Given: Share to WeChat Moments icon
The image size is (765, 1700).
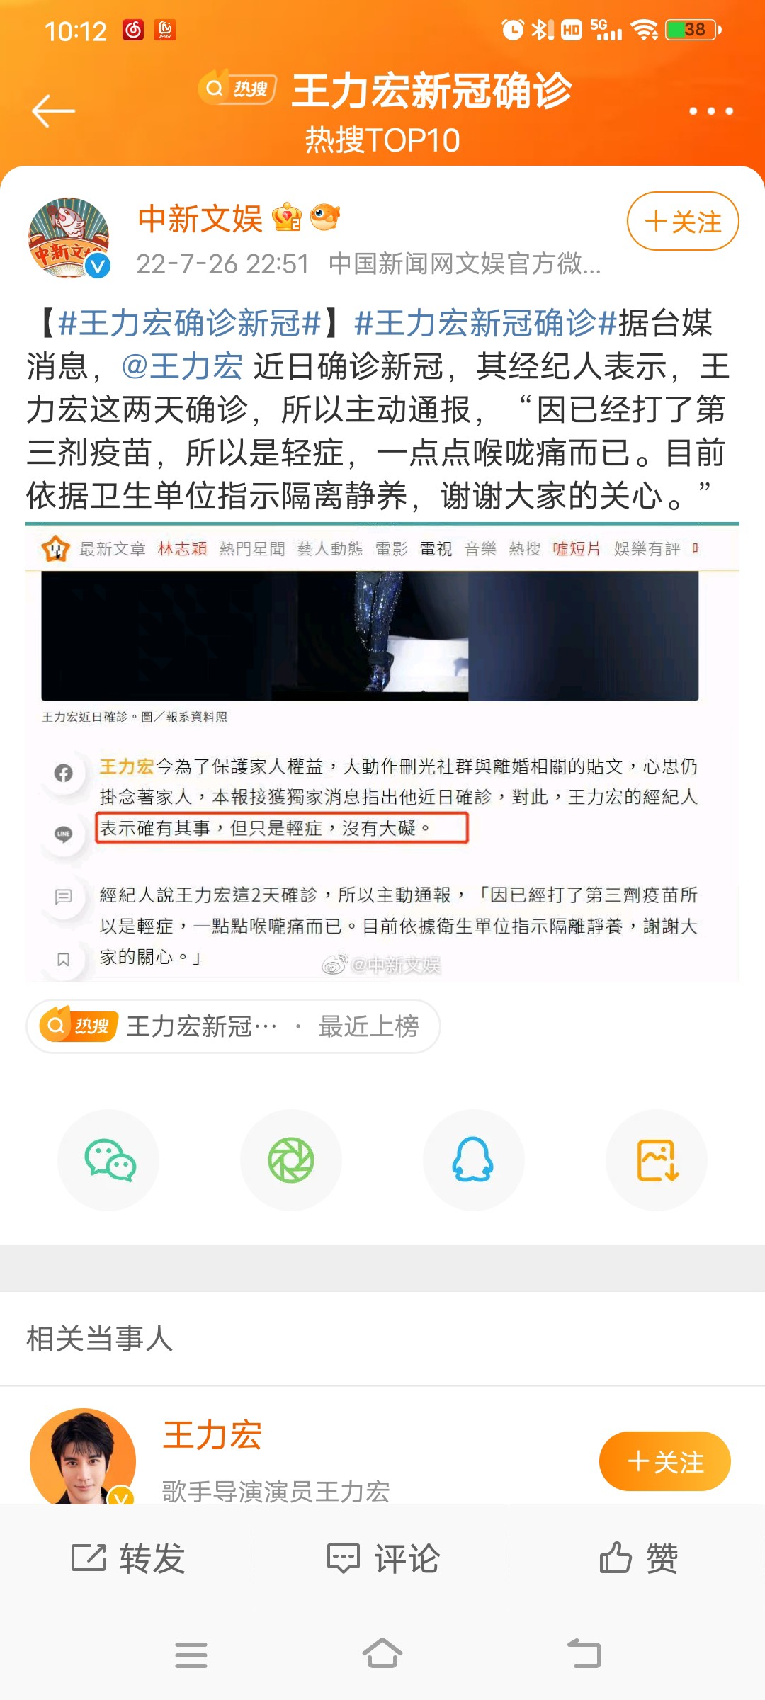Looking at the screenshot, I should click(291, 1160).
